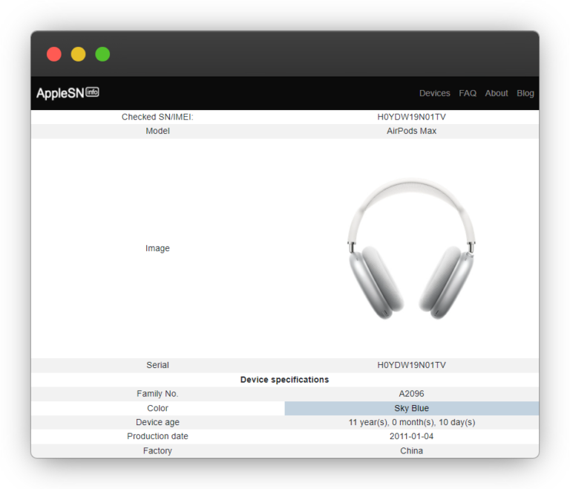Click the green maximize window button
The height and width of the screenshot is (489, 570).
click(x=102, y=54)
